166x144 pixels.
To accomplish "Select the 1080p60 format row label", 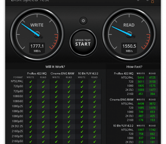I will [x=17, y=121].
